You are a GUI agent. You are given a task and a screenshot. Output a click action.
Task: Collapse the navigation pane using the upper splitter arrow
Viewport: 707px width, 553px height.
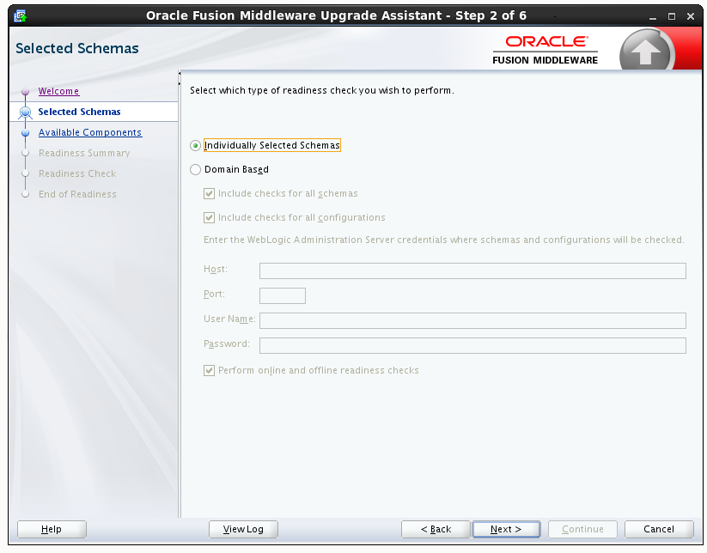[x=180, y=73]
